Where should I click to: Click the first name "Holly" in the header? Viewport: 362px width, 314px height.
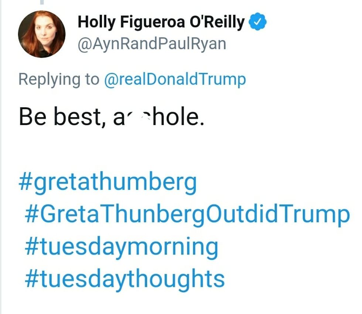[96, 23]
